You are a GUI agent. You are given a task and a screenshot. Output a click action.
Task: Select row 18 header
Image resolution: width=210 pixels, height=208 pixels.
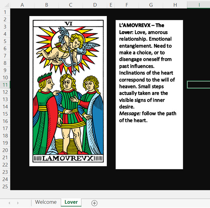[5, 136]
